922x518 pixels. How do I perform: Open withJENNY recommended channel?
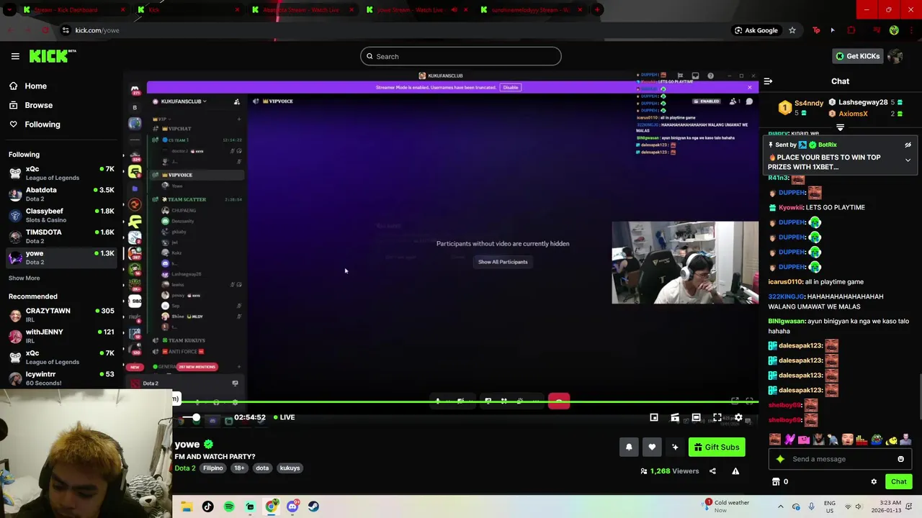(61, 336)
